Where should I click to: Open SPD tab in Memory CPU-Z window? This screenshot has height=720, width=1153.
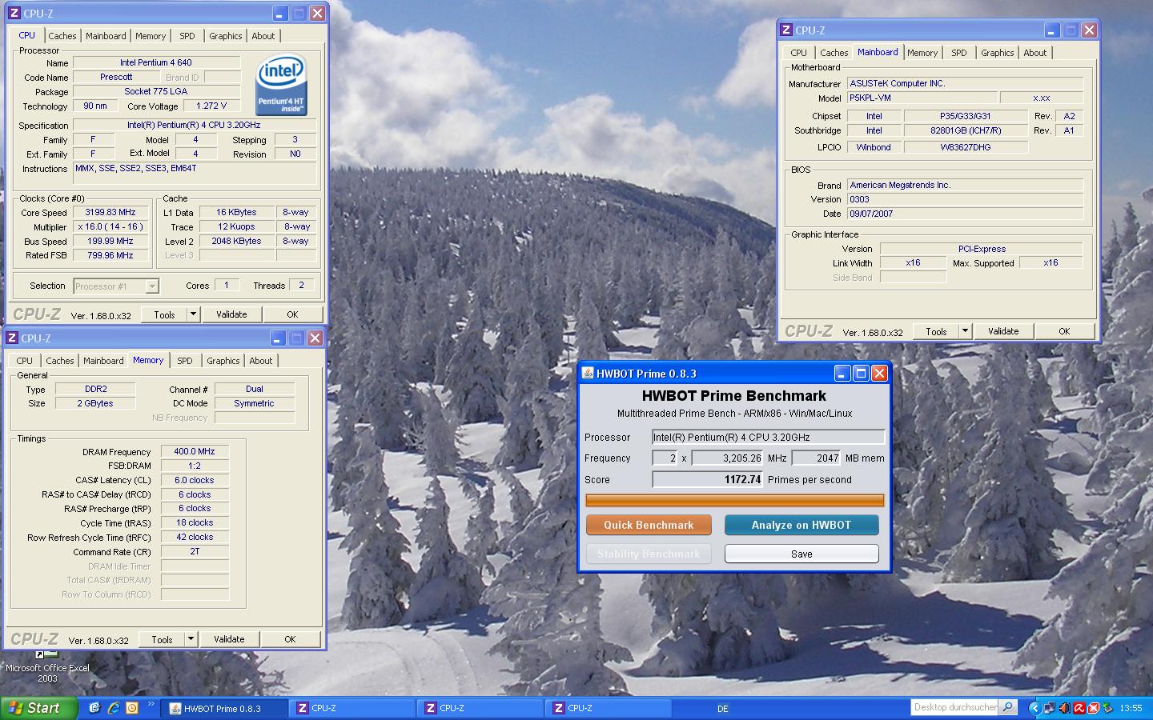click(x=185, y=361)
